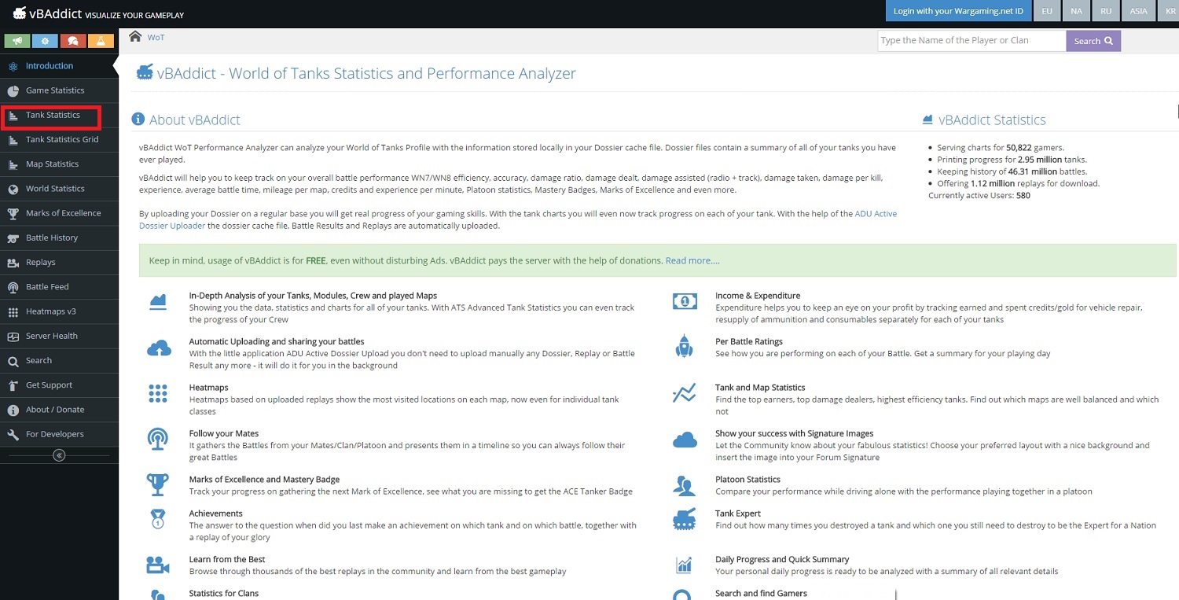Screen dimensions: 1179x600
Task: Open Heatmaps v3 from the sidebar
Action: [50, 311]
